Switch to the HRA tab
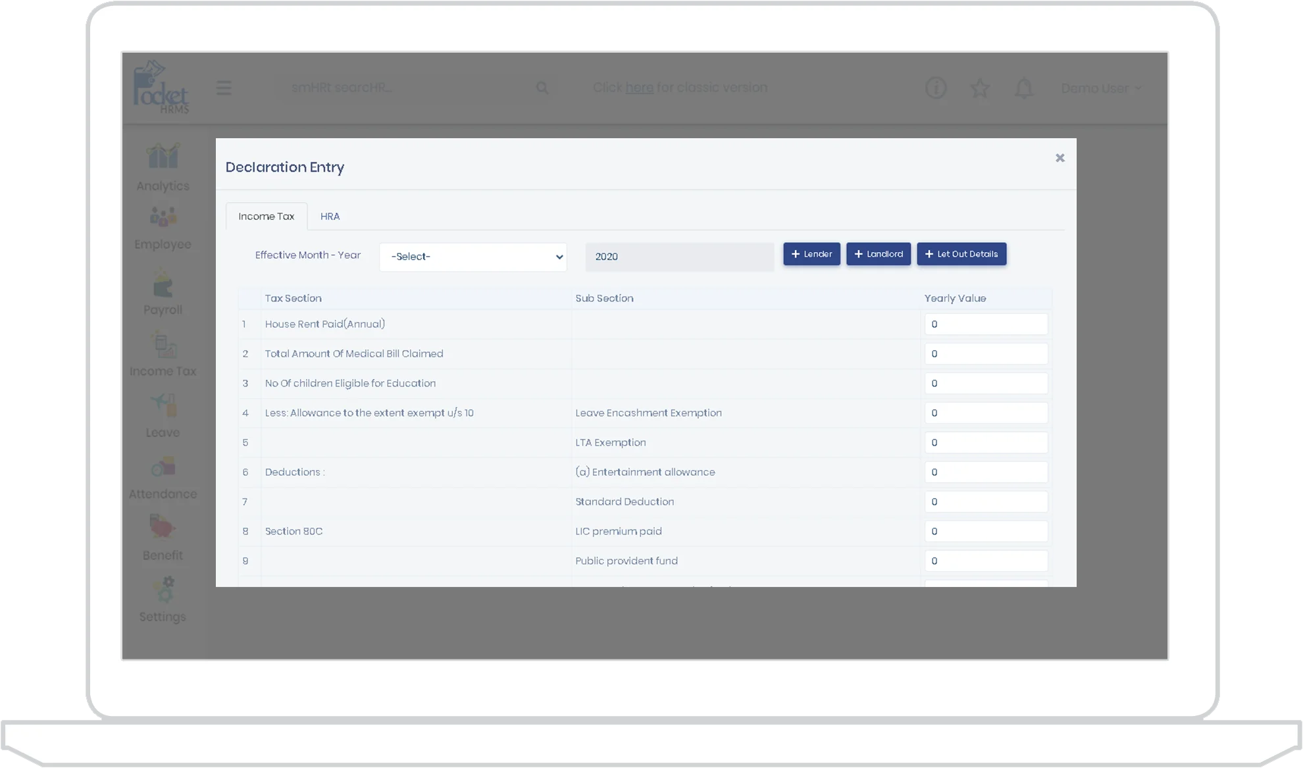 [330, 217]
